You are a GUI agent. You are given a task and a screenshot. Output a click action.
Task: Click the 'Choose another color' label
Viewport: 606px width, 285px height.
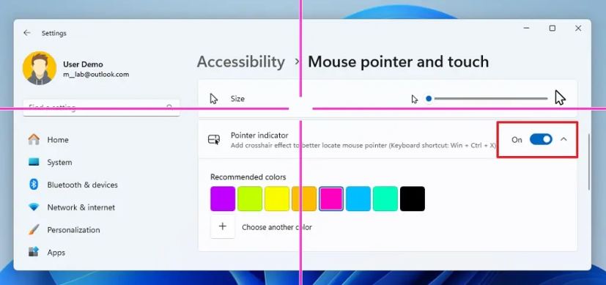[277, 227]
